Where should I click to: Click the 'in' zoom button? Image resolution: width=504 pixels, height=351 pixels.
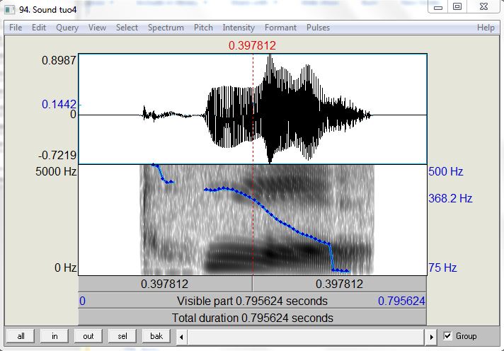point(55,336)
